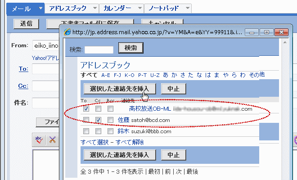Viewport: 297px width, 180px height.
Task: Filter contacts by the A-E link
Action: (106, 75)
